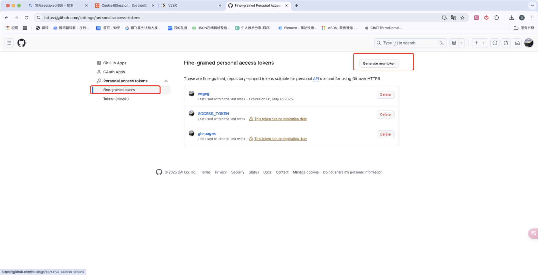Open the Security footer link
Viewport: 538px width, 275px height.
click(x=238, y=172)
